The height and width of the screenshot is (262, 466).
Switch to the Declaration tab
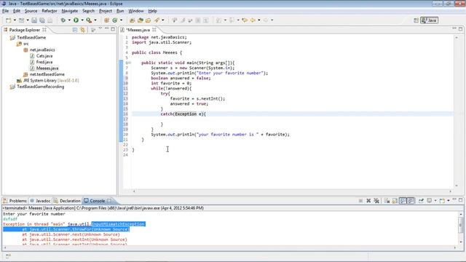pyautogui.click(x=67, y=201)
